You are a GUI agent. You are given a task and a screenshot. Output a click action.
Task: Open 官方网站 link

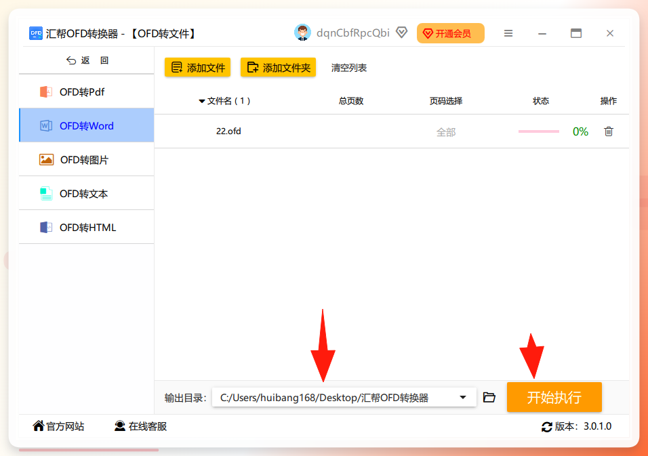pos(58,426)
